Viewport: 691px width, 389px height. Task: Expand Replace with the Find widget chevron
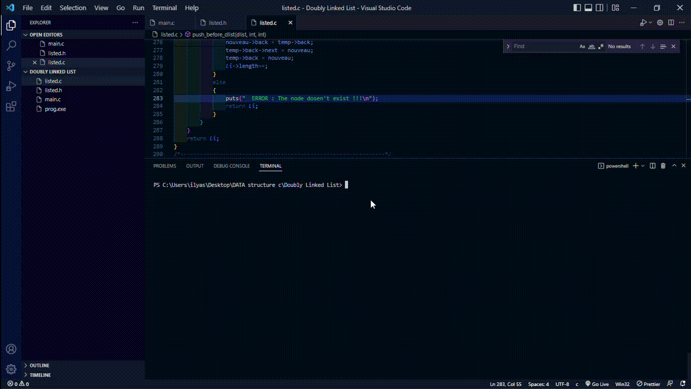(x=508, y=46)
